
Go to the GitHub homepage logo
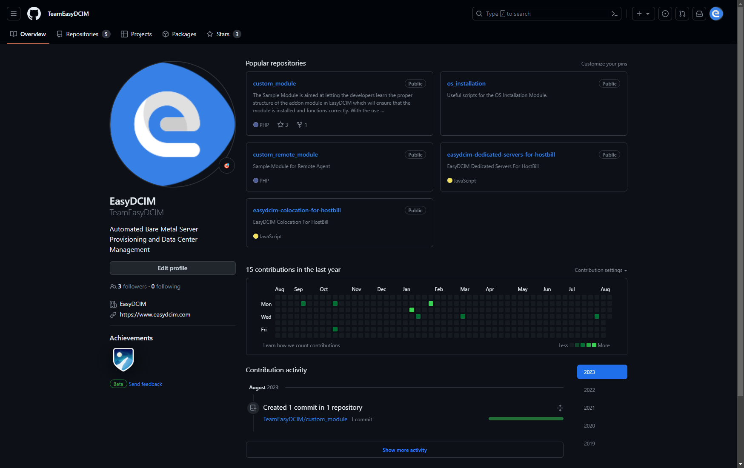(x=34, y=14)
